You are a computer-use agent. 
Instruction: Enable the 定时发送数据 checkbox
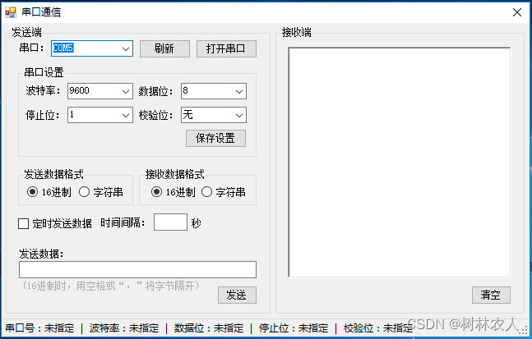(23, 223)
